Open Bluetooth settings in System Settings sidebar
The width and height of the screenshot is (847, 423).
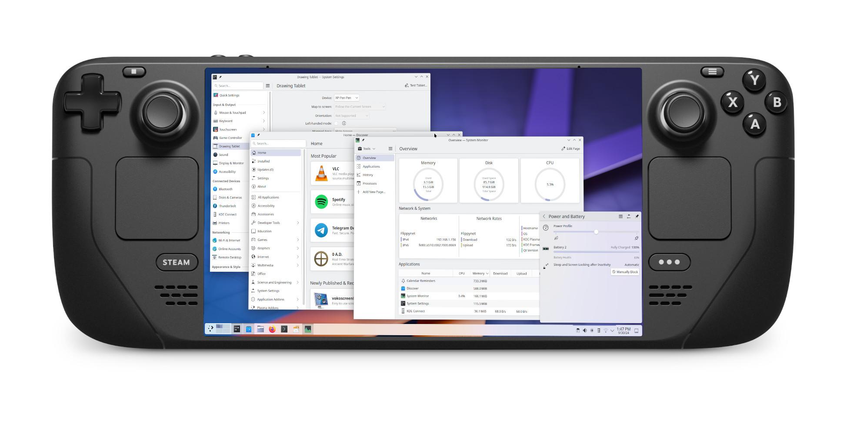click(x=225, y=189)
